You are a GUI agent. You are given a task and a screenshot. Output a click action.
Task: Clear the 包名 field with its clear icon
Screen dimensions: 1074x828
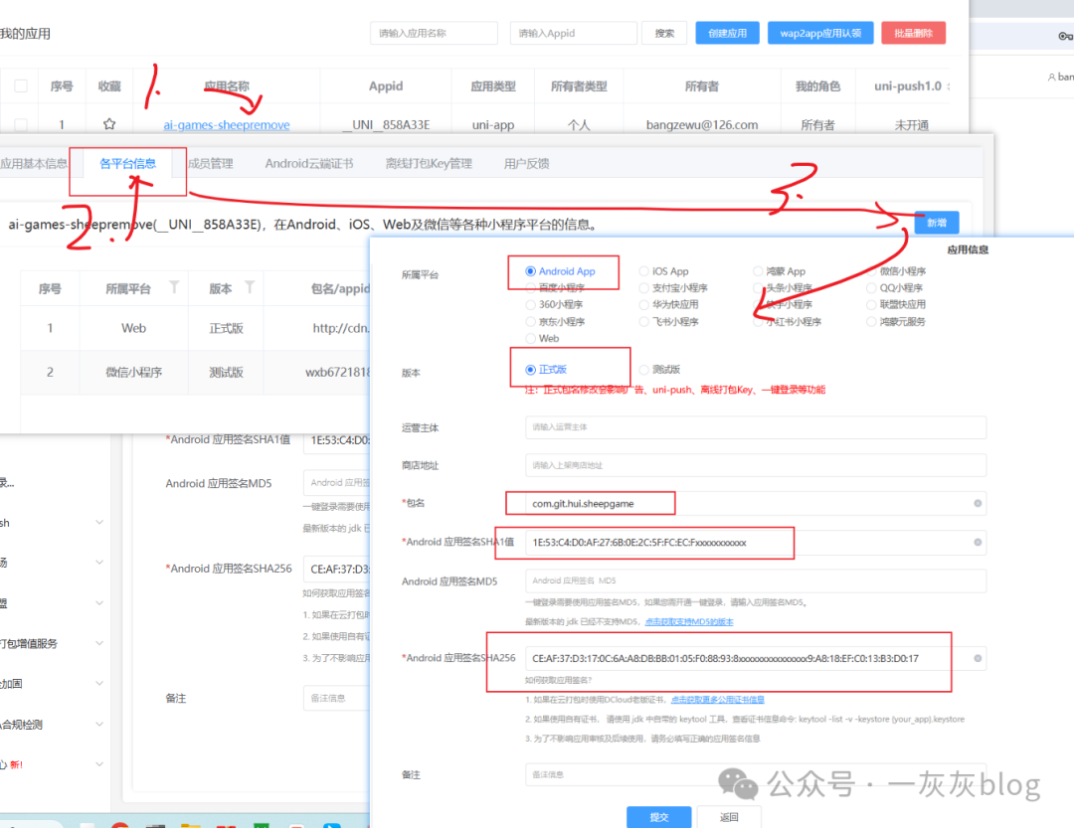tap(978, 504)
